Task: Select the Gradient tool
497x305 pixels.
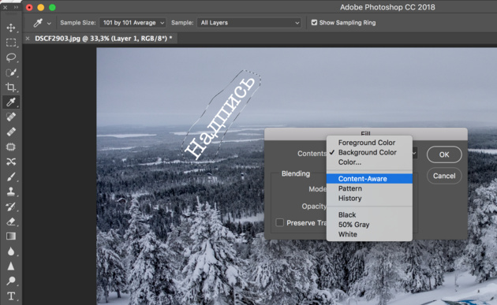Action: 11,236
